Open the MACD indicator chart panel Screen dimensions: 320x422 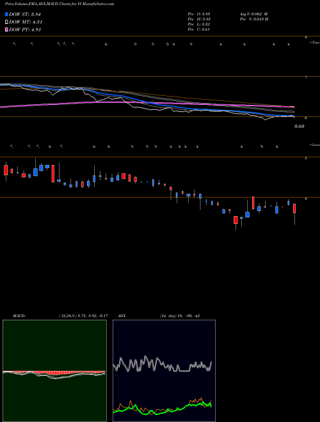(x=54, y=371)
